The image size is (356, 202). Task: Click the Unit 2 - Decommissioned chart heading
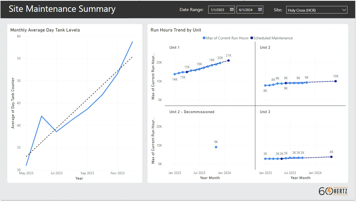pos(192,112)
